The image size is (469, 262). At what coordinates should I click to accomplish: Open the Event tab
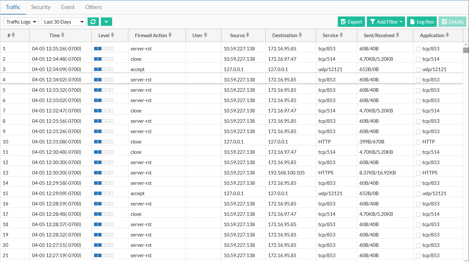click(x=68, y=7)
